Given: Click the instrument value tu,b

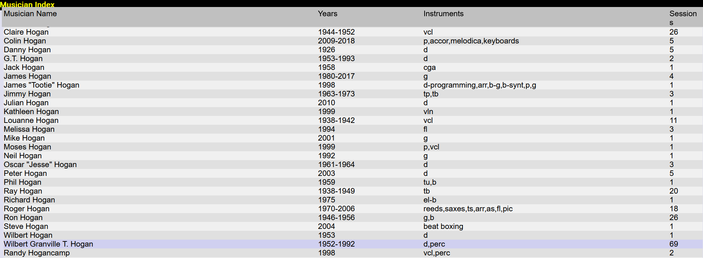Looking at the screenshot, I should click(430, 182).
